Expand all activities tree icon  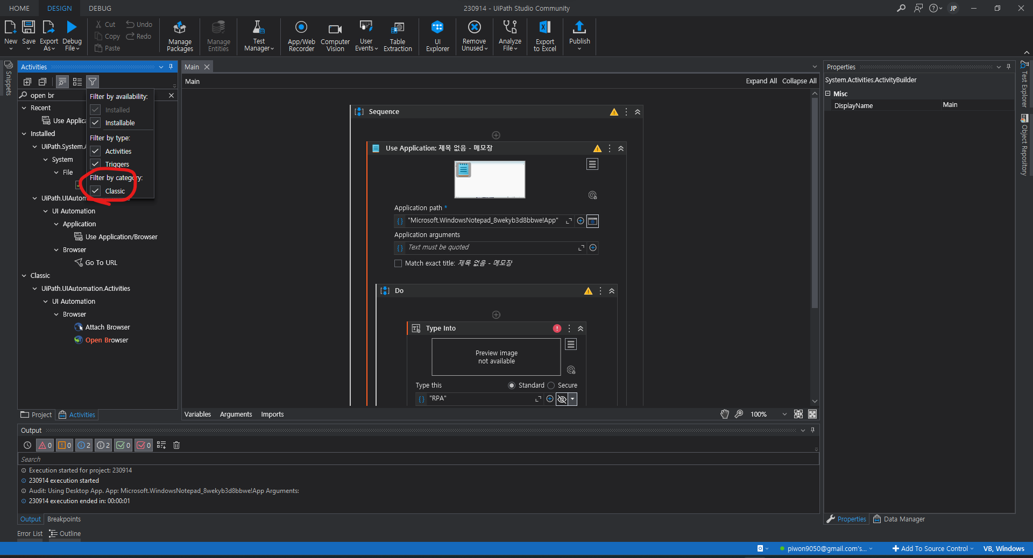[x=27, y=82]
